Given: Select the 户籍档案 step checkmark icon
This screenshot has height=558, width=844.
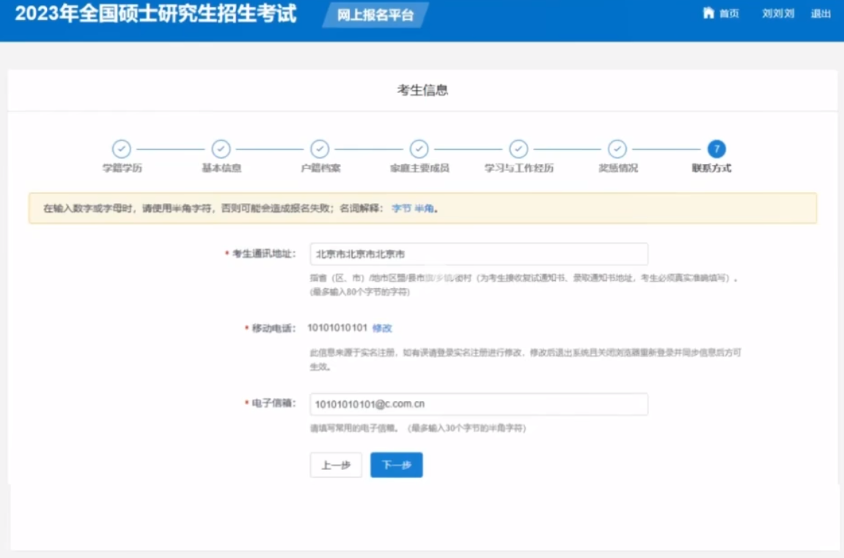Looking at the screenshot, I should pos(320,148).
